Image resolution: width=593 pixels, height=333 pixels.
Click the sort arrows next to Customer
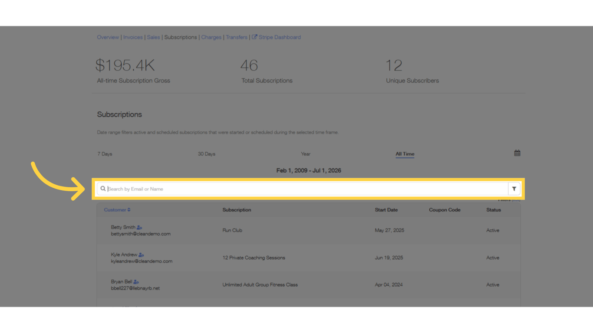(x=128, y=210)
